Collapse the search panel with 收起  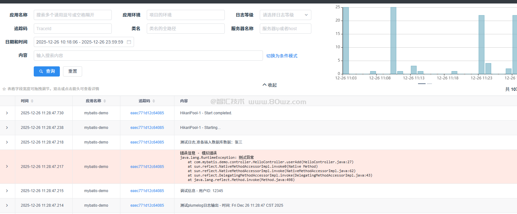[x=270, y=85]
